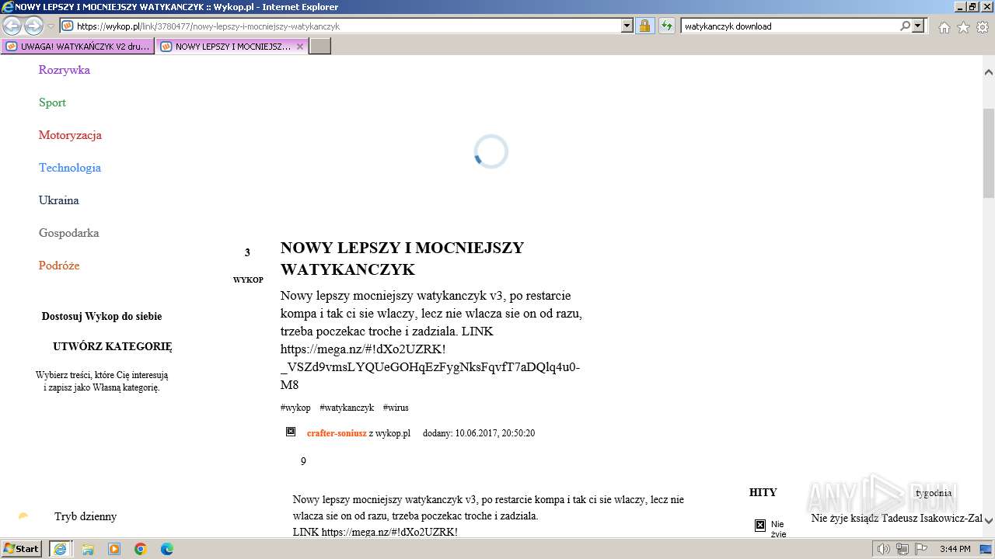Open Tools with the gear icon
Viewport: 995px width, 559px height.
coord(983,27)
